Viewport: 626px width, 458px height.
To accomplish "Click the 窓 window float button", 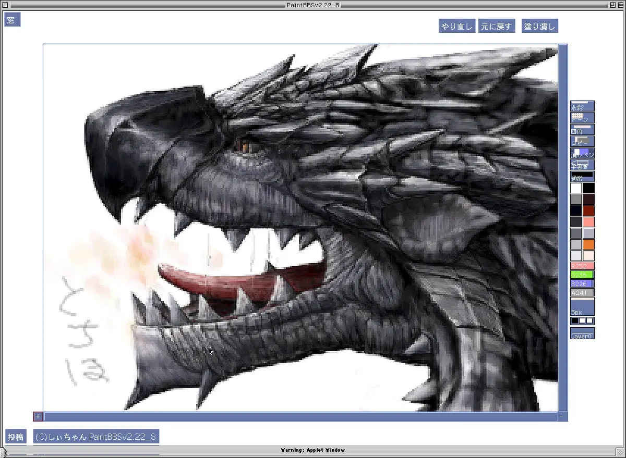I will pyautogui.click(x=13, y=20).
